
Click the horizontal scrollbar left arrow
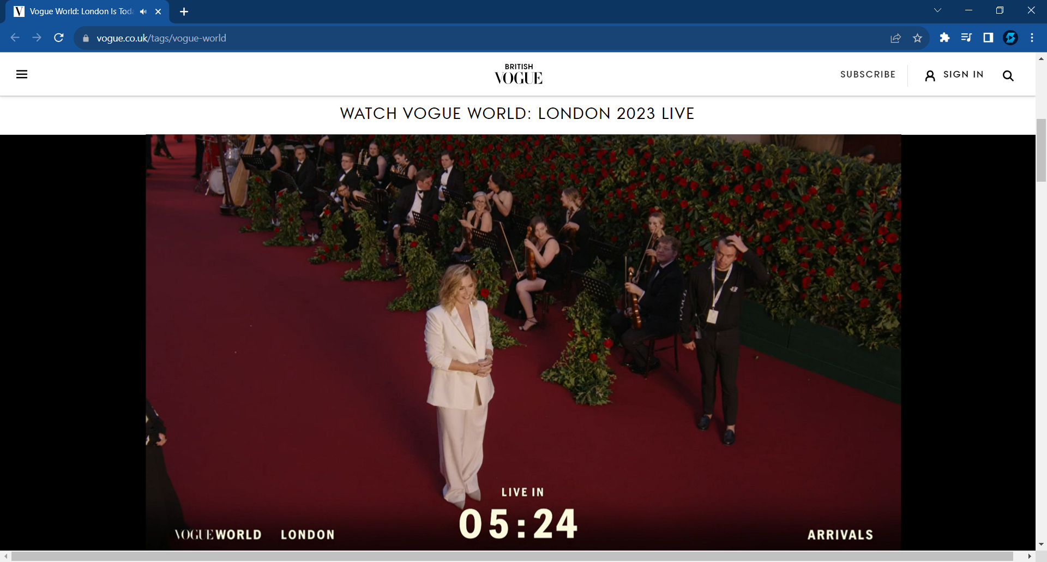(x=5, y=556)
